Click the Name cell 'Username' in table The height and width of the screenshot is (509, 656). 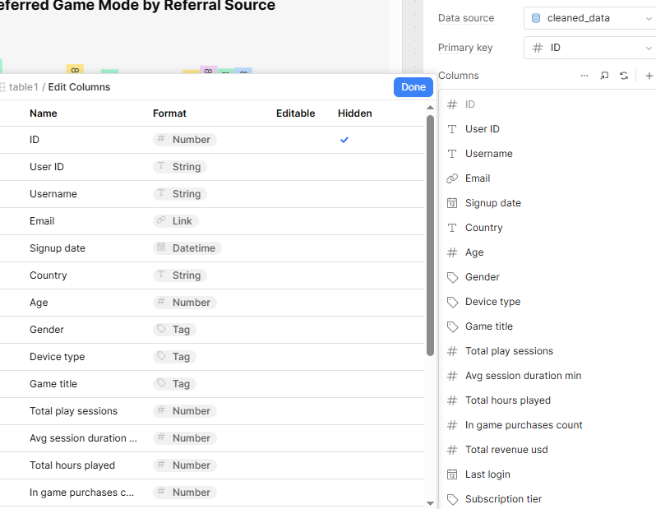53,194
